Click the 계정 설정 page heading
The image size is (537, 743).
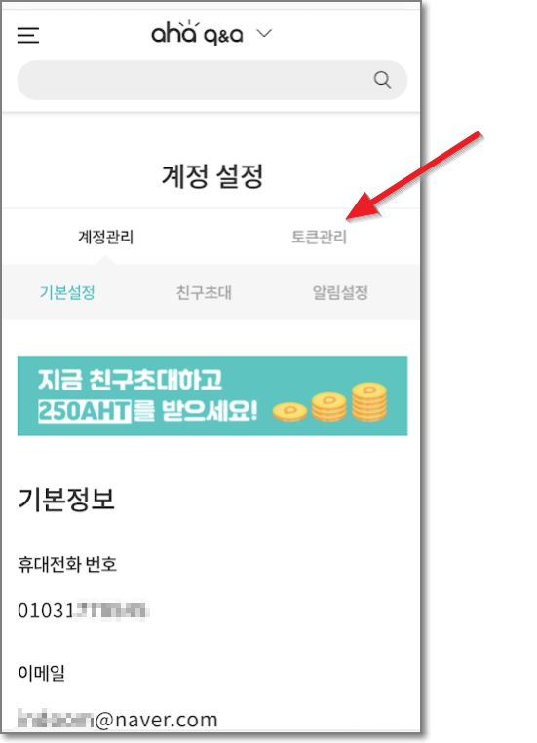[212, 176]
